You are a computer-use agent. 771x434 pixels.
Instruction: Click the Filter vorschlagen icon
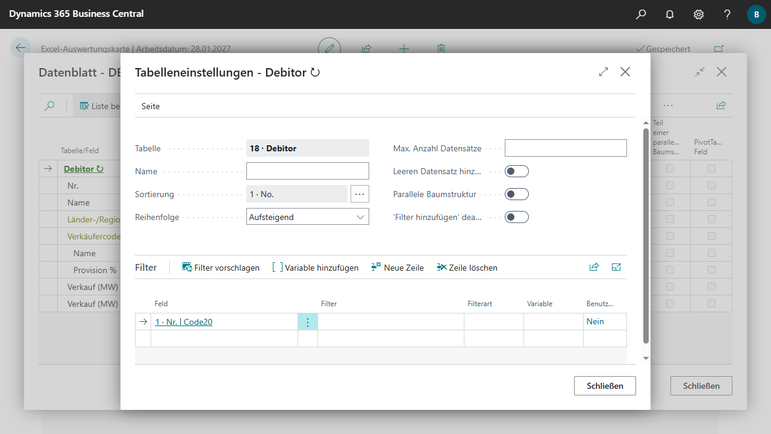(187, 267)
